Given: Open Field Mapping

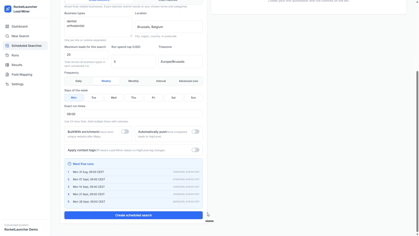Looking at the screenshot, I should [x=25, y=74].
